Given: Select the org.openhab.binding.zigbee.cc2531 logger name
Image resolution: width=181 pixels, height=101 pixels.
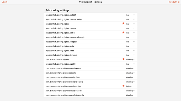Looking at the screenshot, I should [61, 15].
